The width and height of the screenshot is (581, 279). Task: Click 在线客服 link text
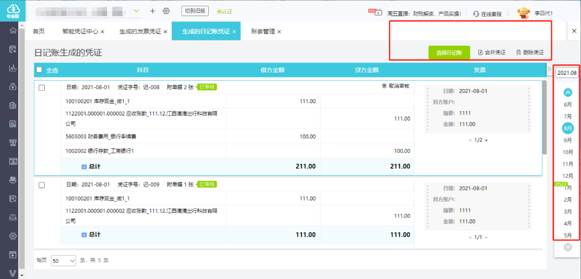click(x=491, y=14)
